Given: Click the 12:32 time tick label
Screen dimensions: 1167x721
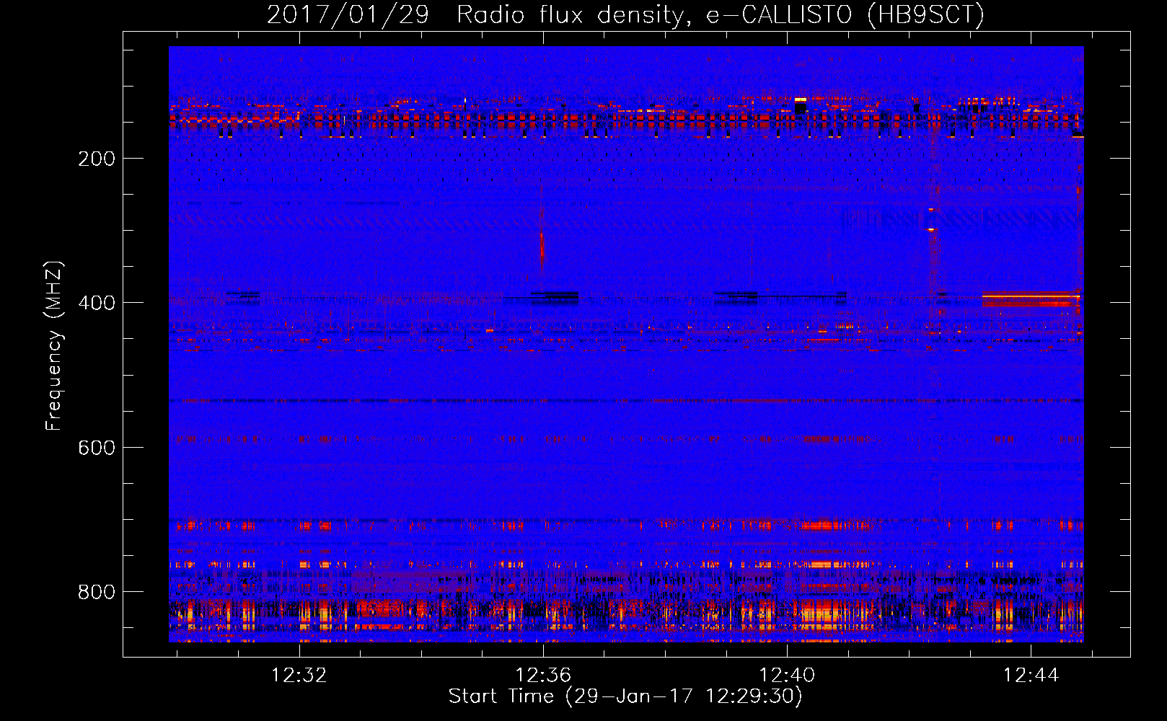Looking at the screenshot, I should (x=299, y=675).
